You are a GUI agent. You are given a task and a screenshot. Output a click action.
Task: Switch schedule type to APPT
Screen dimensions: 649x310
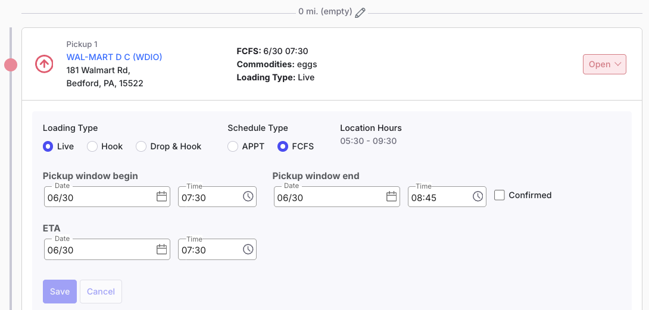[233, 146]
